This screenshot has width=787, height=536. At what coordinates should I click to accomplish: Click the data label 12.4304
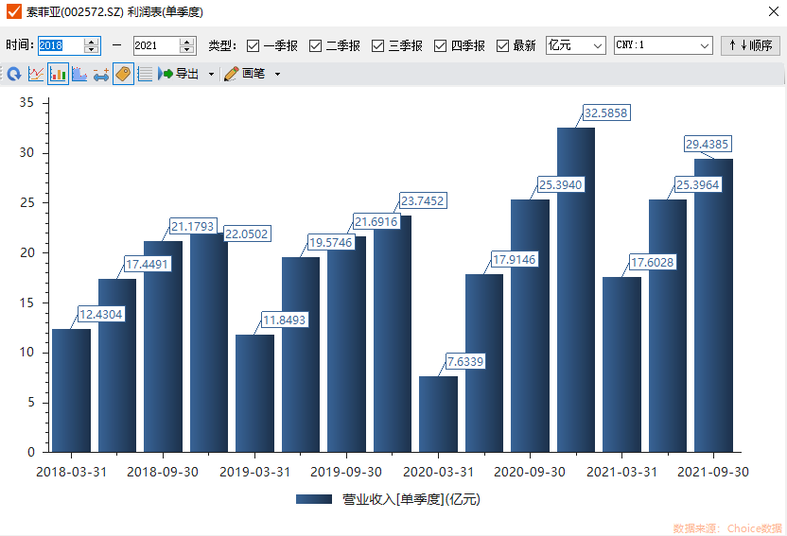[x=101, y=315]
